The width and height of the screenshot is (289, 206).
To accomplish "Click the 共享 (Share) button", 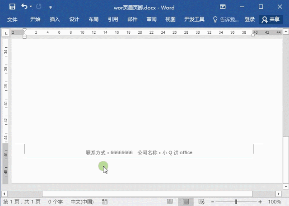I will click(270, 19).
